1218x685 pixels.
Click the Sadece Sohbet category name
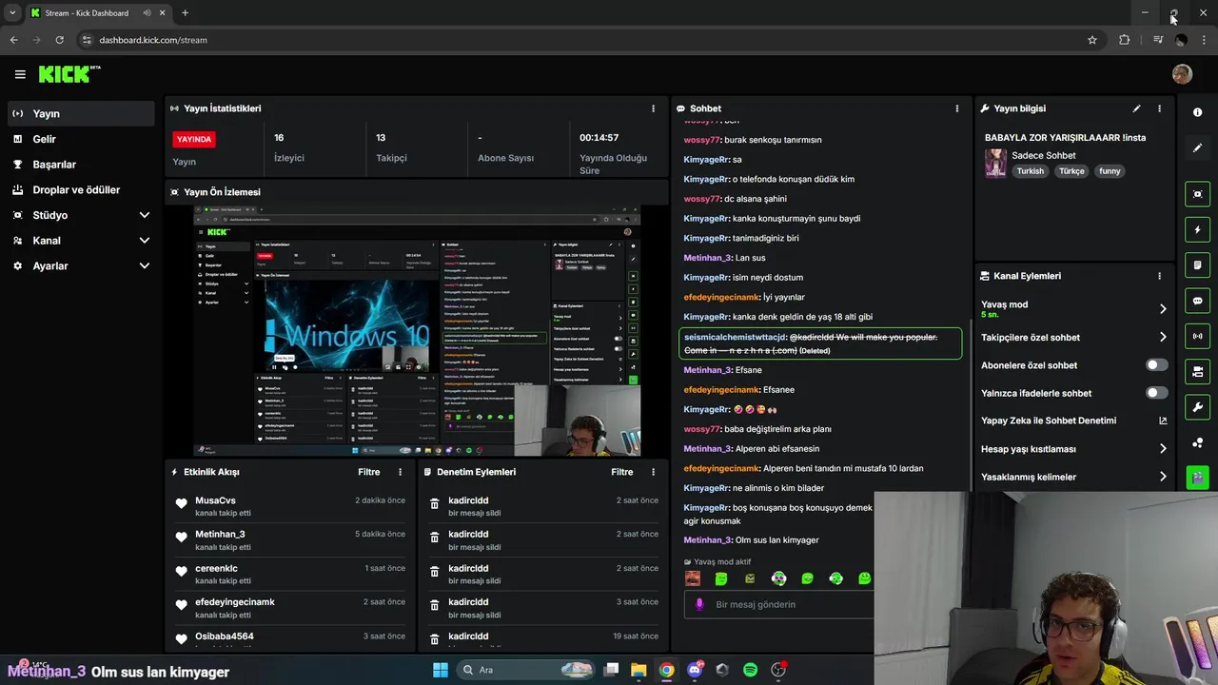[x=1044, y=155]
